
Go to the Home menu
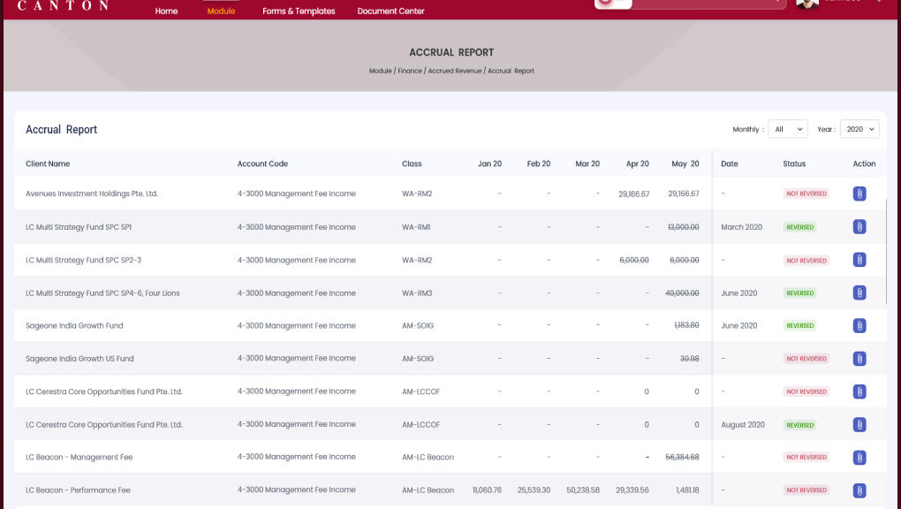point(166,11)
